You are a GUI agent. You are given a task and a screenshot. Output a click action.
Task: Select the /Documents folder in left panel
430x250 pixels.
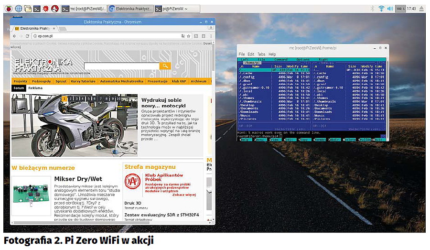pos(249,109)
